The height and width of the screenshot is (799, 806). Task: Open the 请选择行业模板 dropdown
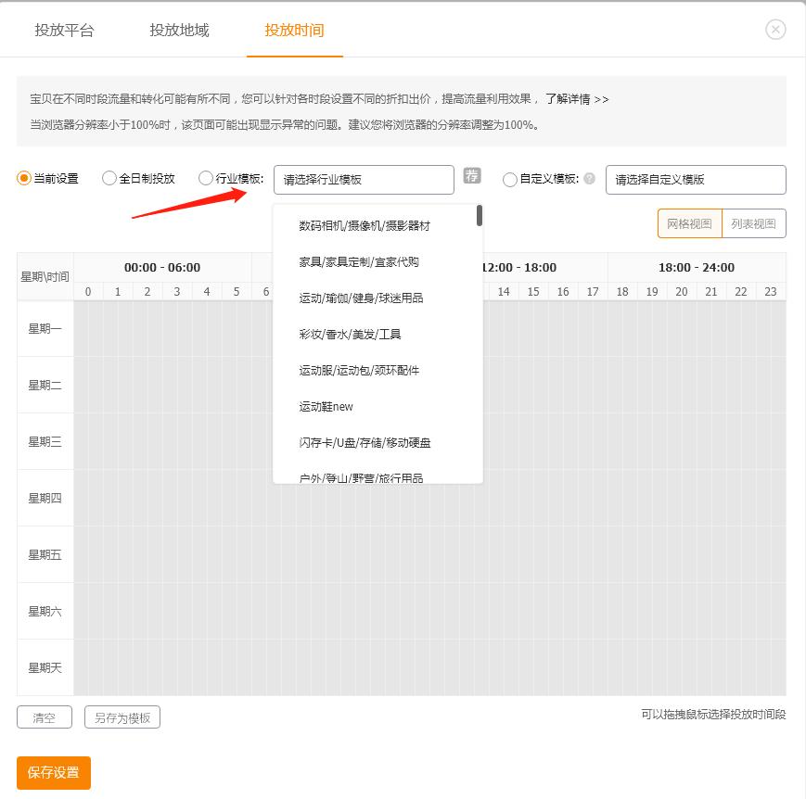(363, 179)
